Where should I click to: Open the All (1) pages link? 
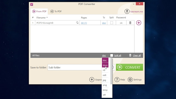coord(84,23)
